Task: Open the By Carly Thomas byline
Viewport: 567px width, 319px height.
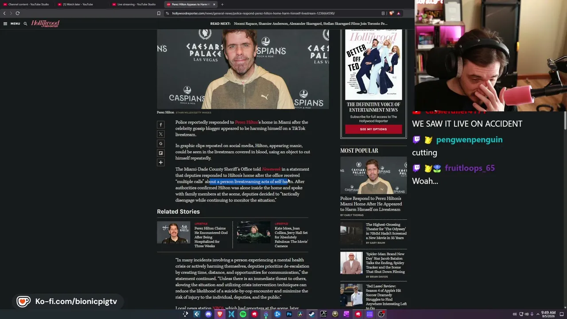Action: coord(352,215)
